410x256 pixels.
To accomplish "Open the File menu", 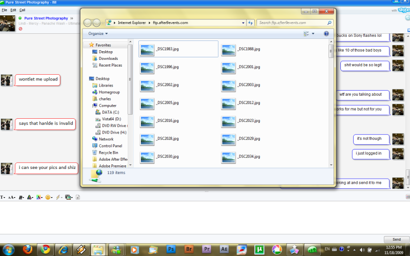I will [x=5, y=10].
